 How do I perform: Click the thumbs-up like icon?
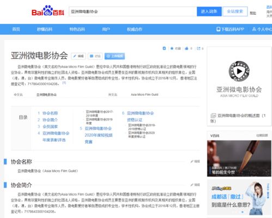pos(186,49)
